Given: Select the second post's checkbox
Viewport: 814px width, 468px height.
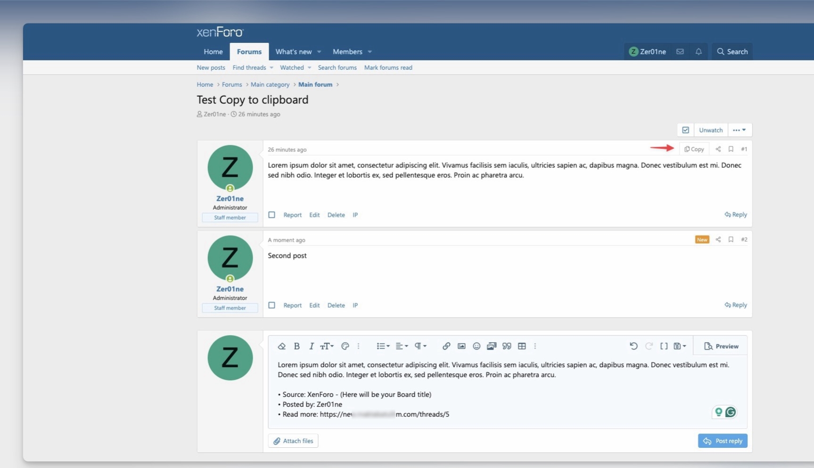Looking at the screenshot, I should point(272,305).
